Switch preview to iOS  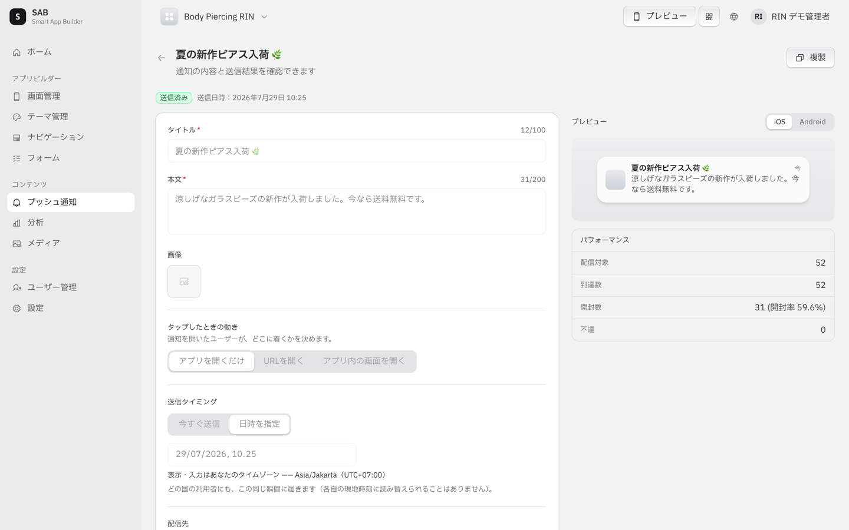pos(779,122)
